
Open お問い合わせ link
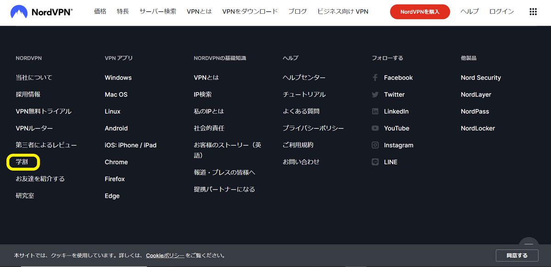pos(301,162)
